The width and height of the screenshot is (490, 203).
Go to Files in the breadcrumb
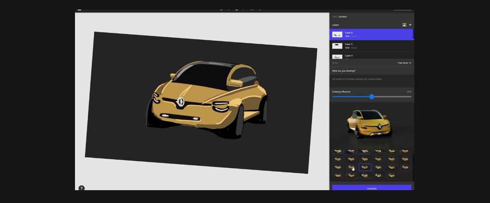334,17
